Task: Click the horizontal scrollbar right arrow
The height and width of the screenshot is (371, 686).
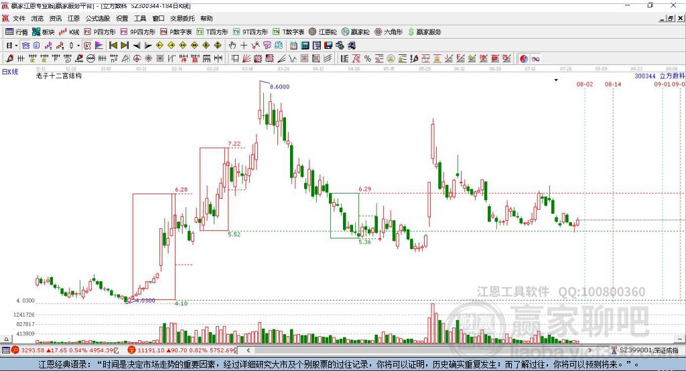Action: [590, 350]
